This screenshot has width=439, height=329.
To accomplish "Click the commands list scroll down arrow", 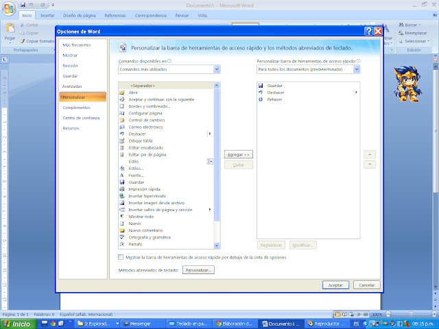I will (217, 245).
